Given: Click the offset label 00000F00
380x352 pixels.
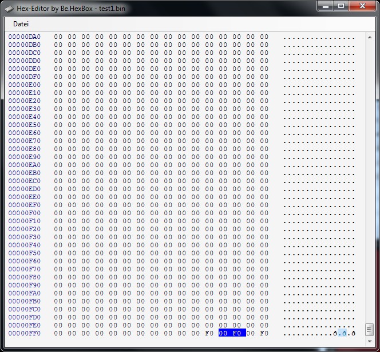Looking at the screenshot, I should tap(25, 213).
